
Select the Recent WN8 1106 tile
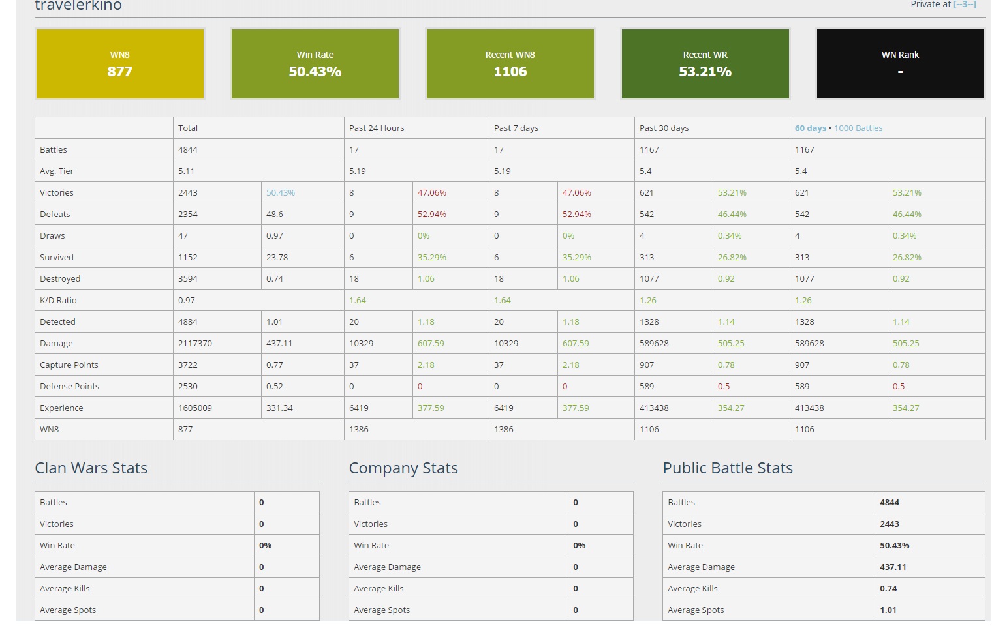pyautogui.click(x=510, y=64)
